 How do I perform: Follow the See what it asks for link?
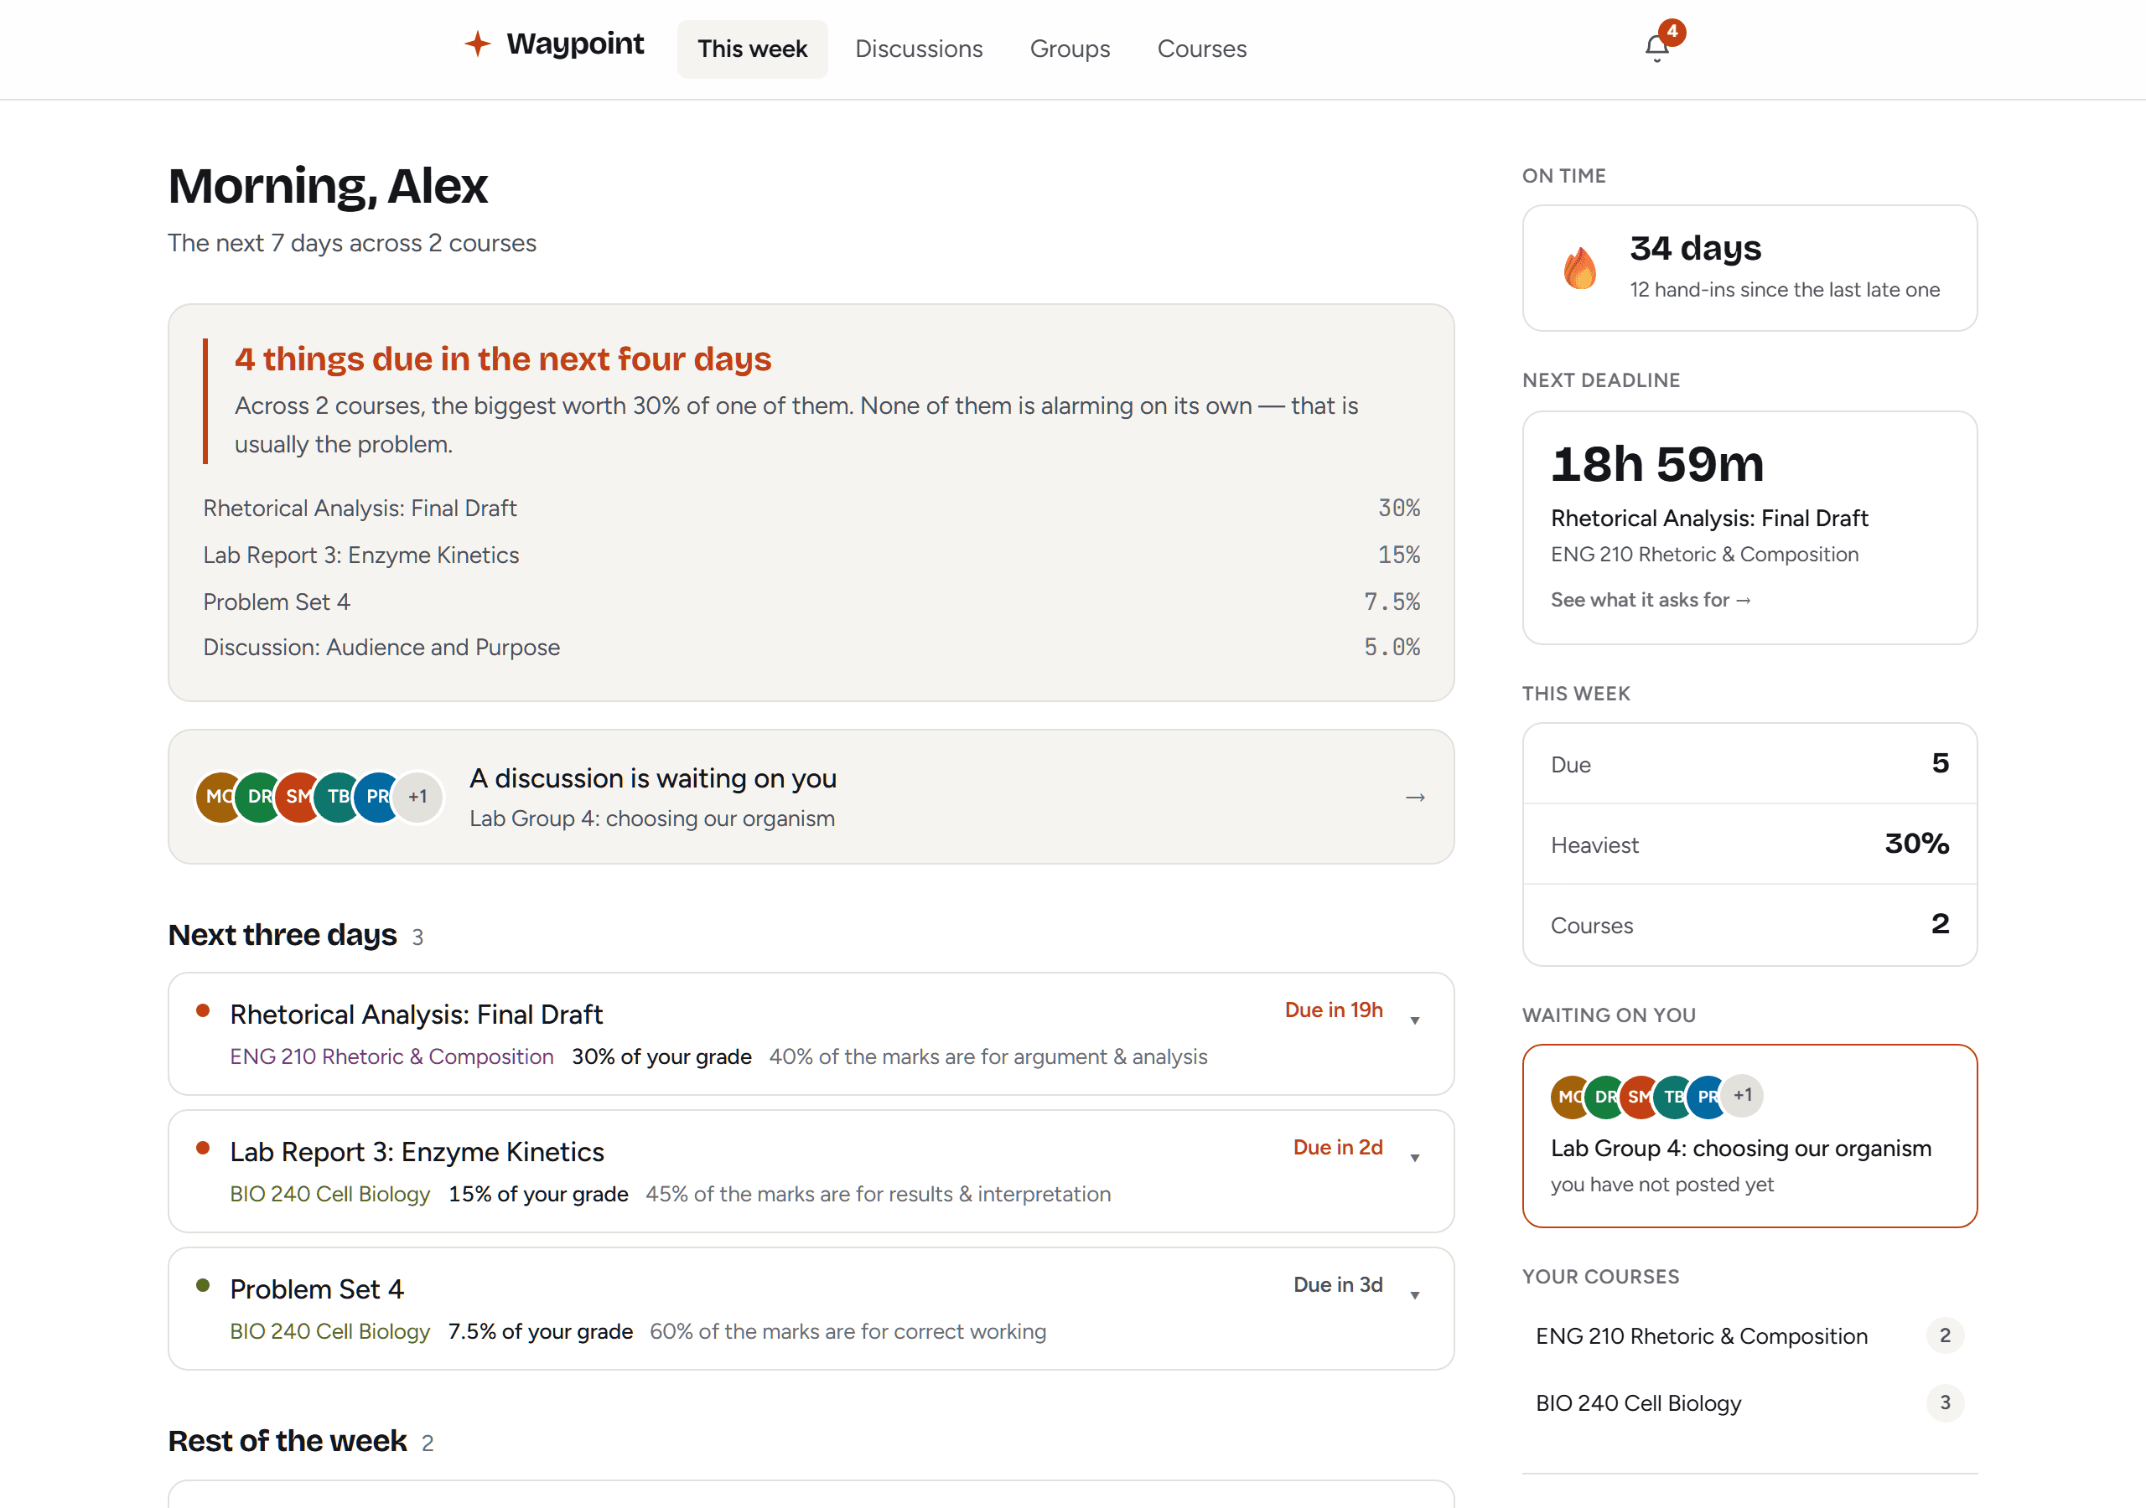[1651, 600]
